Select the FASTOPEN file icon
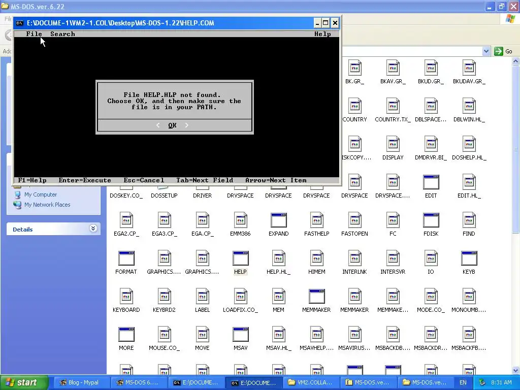 point(354,220)
